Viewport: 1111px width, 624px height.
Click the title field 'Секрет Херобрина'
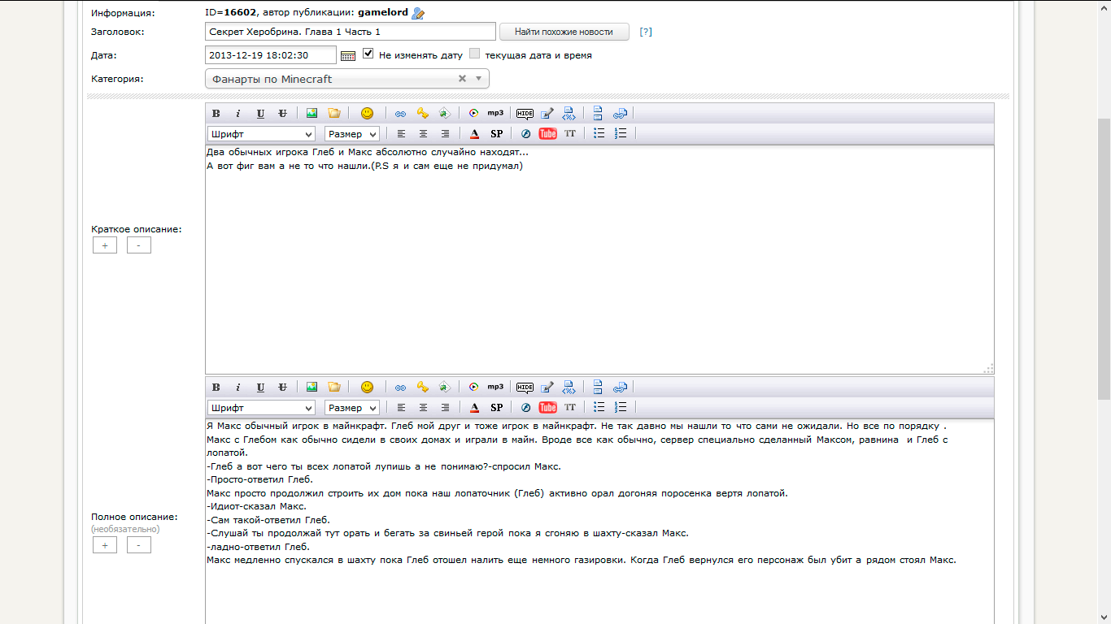tap(350, 32)
